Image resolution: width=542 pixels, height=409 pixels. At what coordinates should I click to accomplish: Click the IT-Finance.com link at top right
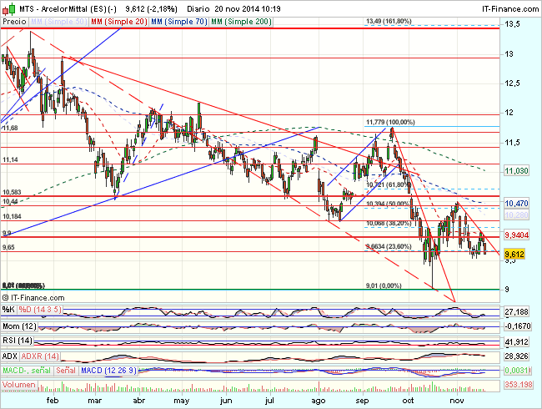click(508, 8)
